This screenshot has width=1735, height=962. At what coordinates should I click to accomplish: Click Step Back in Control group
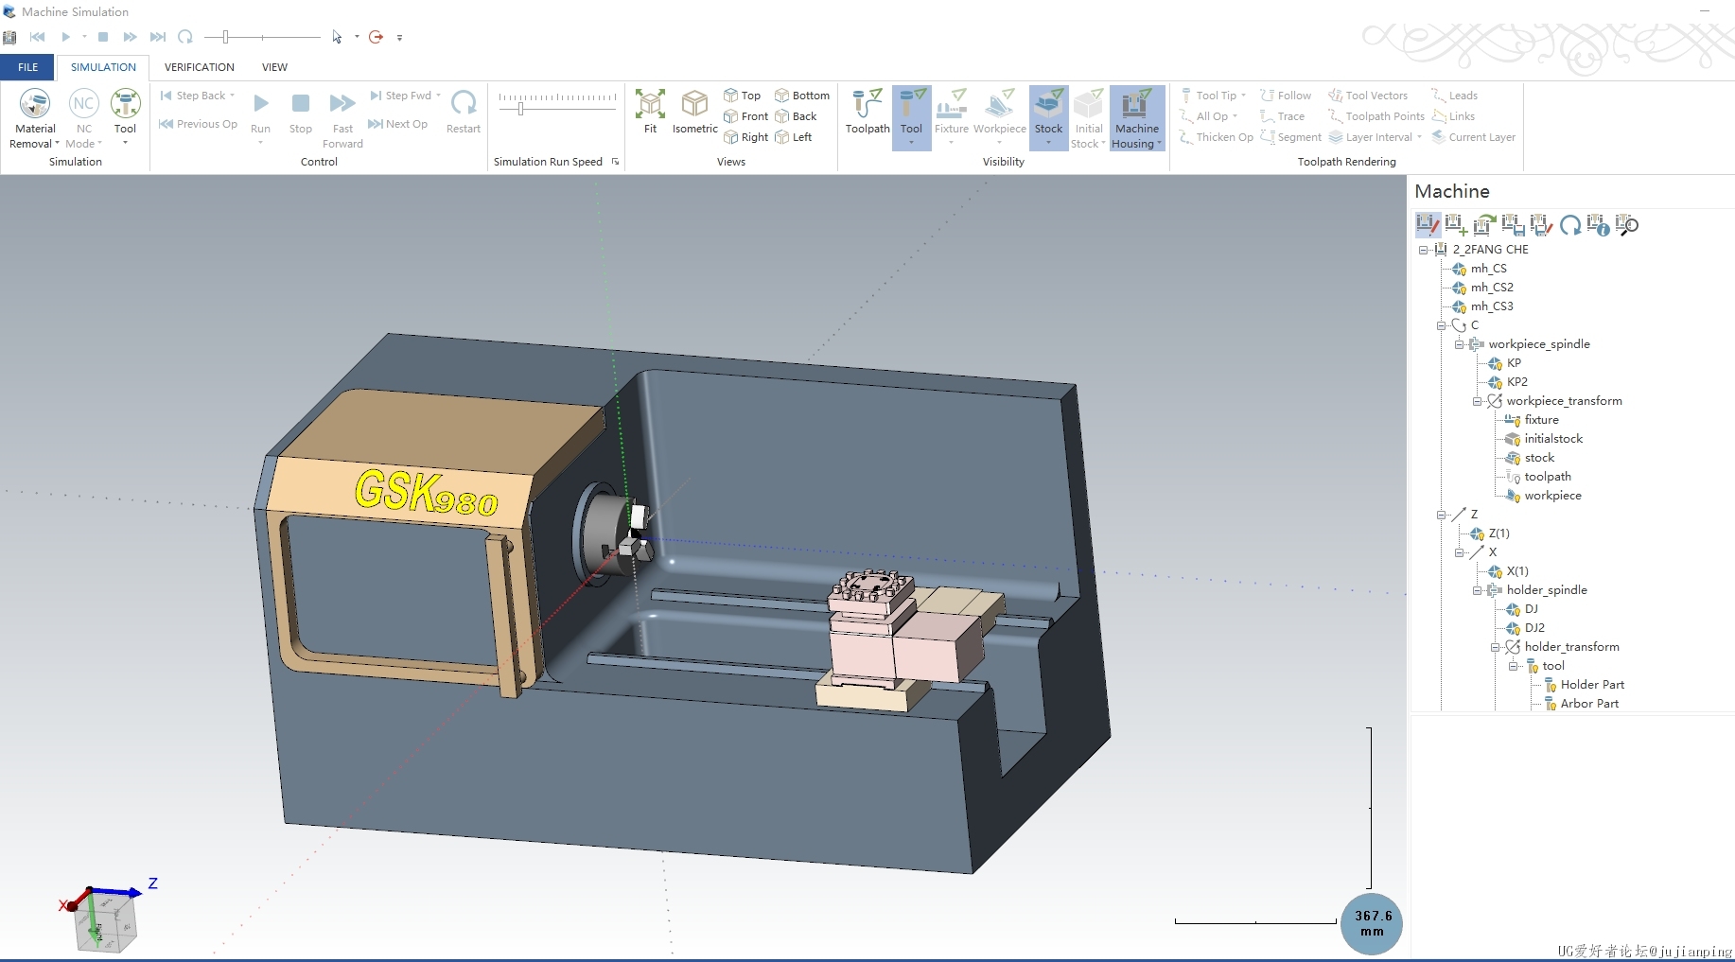(x=197, y=96)
